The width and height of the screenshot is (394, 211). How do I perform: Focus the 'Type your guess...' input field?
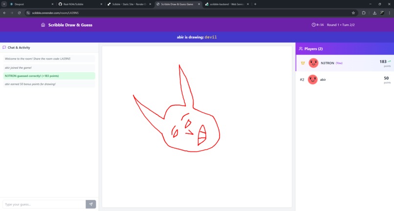44,204
